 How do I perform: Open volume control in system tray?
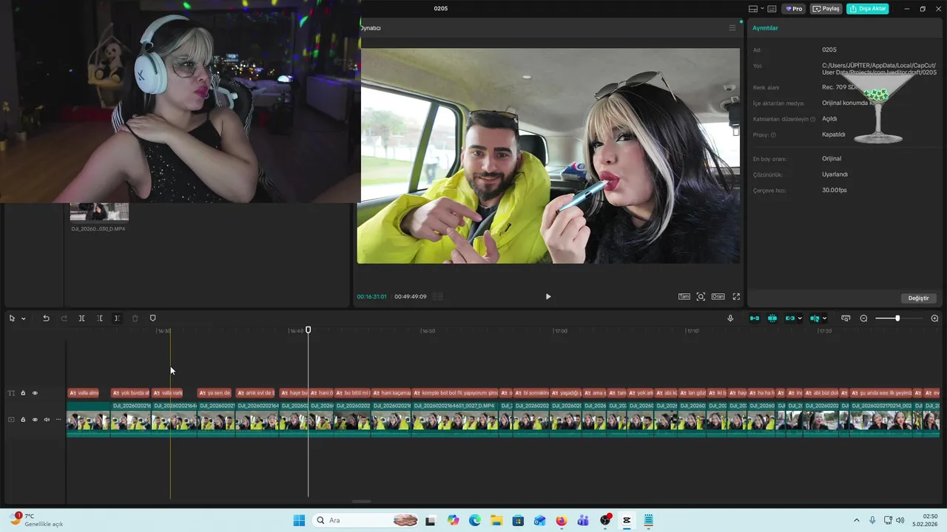tap(900, 520)
